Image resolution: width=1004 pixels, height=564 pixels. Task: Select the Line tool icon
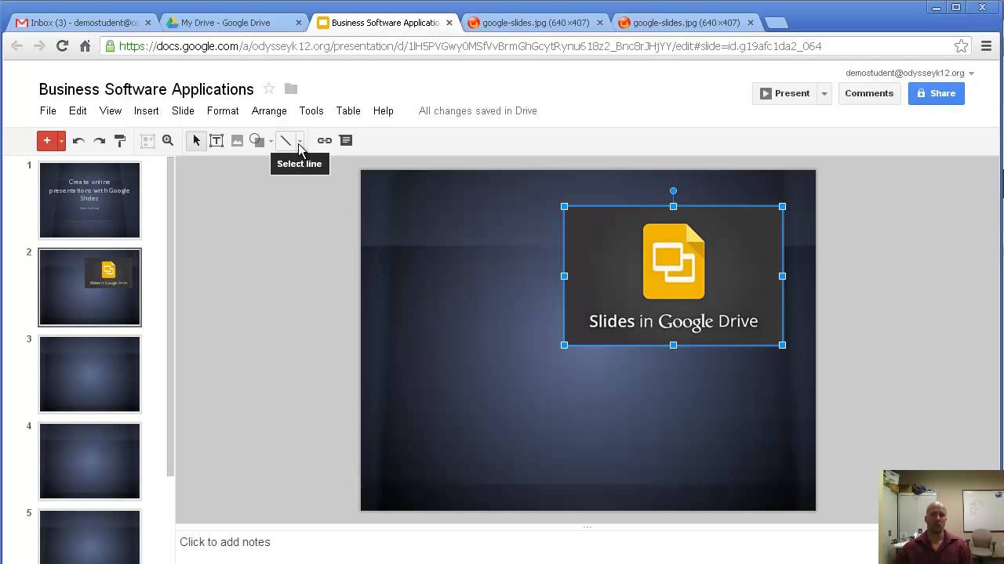pyautogui.click(x=286, y=140)
